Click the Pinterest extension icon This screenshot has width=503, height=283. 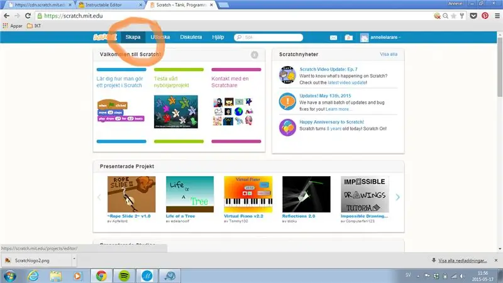(485, 15)
